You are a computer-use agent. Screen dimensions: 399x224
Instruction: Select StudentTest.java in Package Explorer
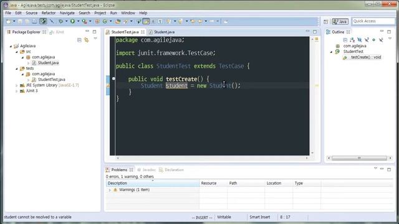click(x=51, y=80)
